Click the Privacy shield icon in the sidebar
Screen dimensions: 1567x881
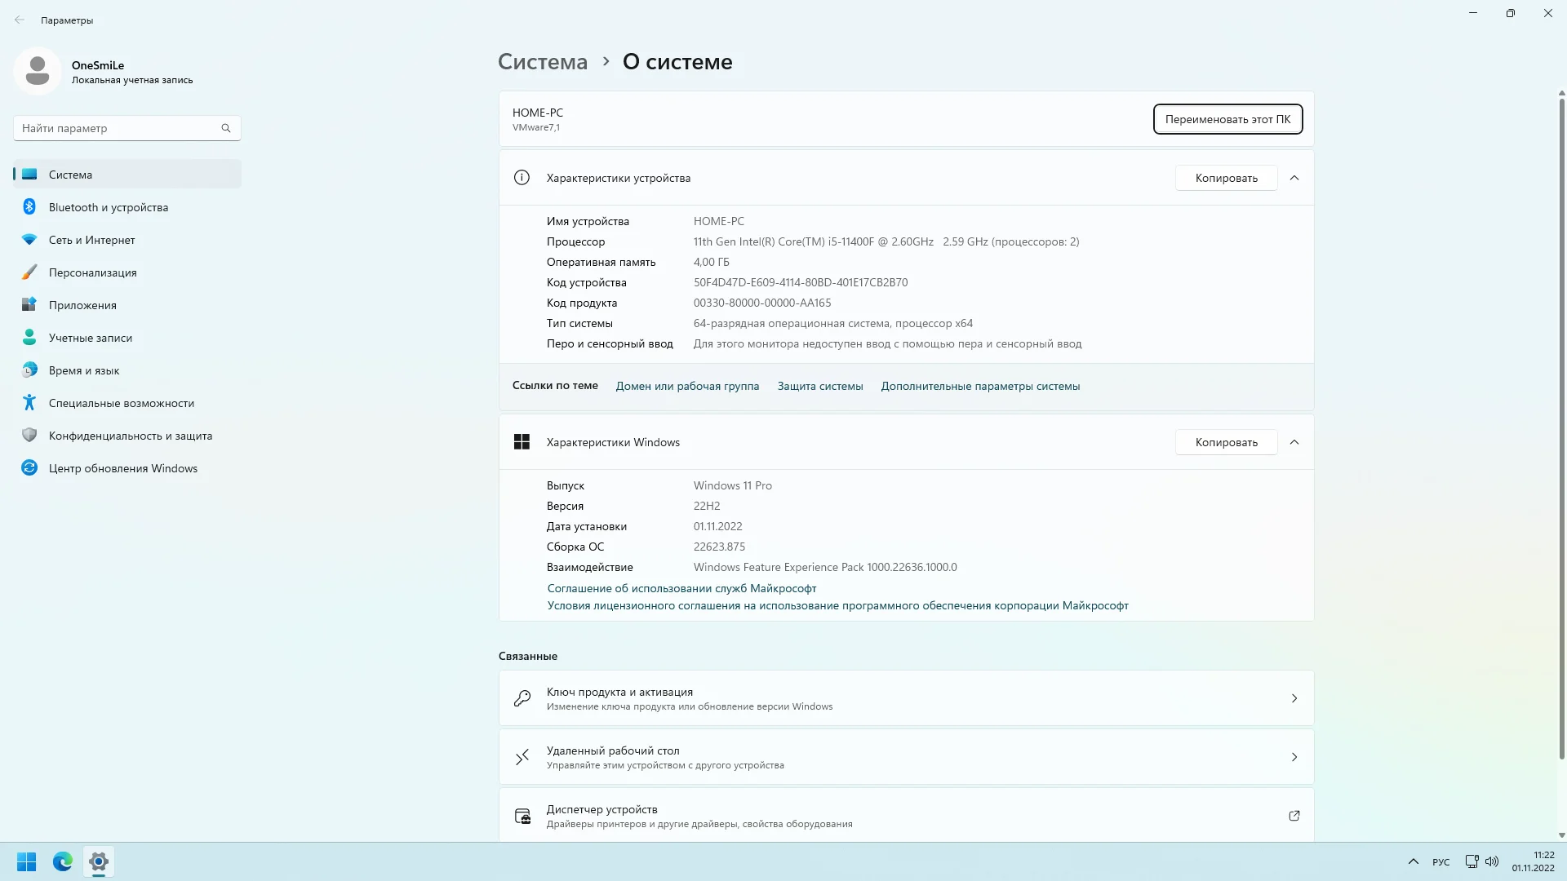pos(29,436)
